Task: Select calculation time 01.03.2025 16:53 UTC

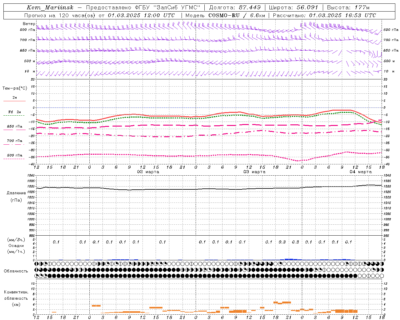Action: (x=342, y=15)
